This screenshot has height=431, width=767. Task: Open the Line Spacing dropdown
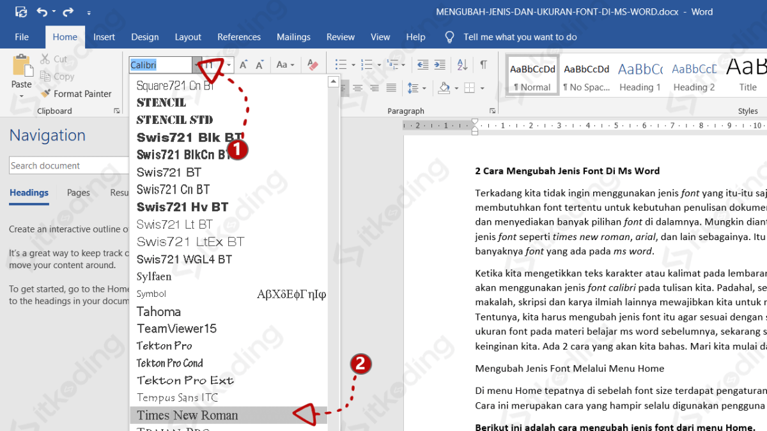pos(417,88)
